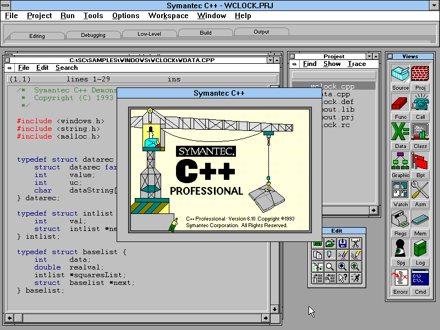This screenshot has width=440, height=330.
Task: Click the running man execute icon
Action: click(x=355, y=278)
